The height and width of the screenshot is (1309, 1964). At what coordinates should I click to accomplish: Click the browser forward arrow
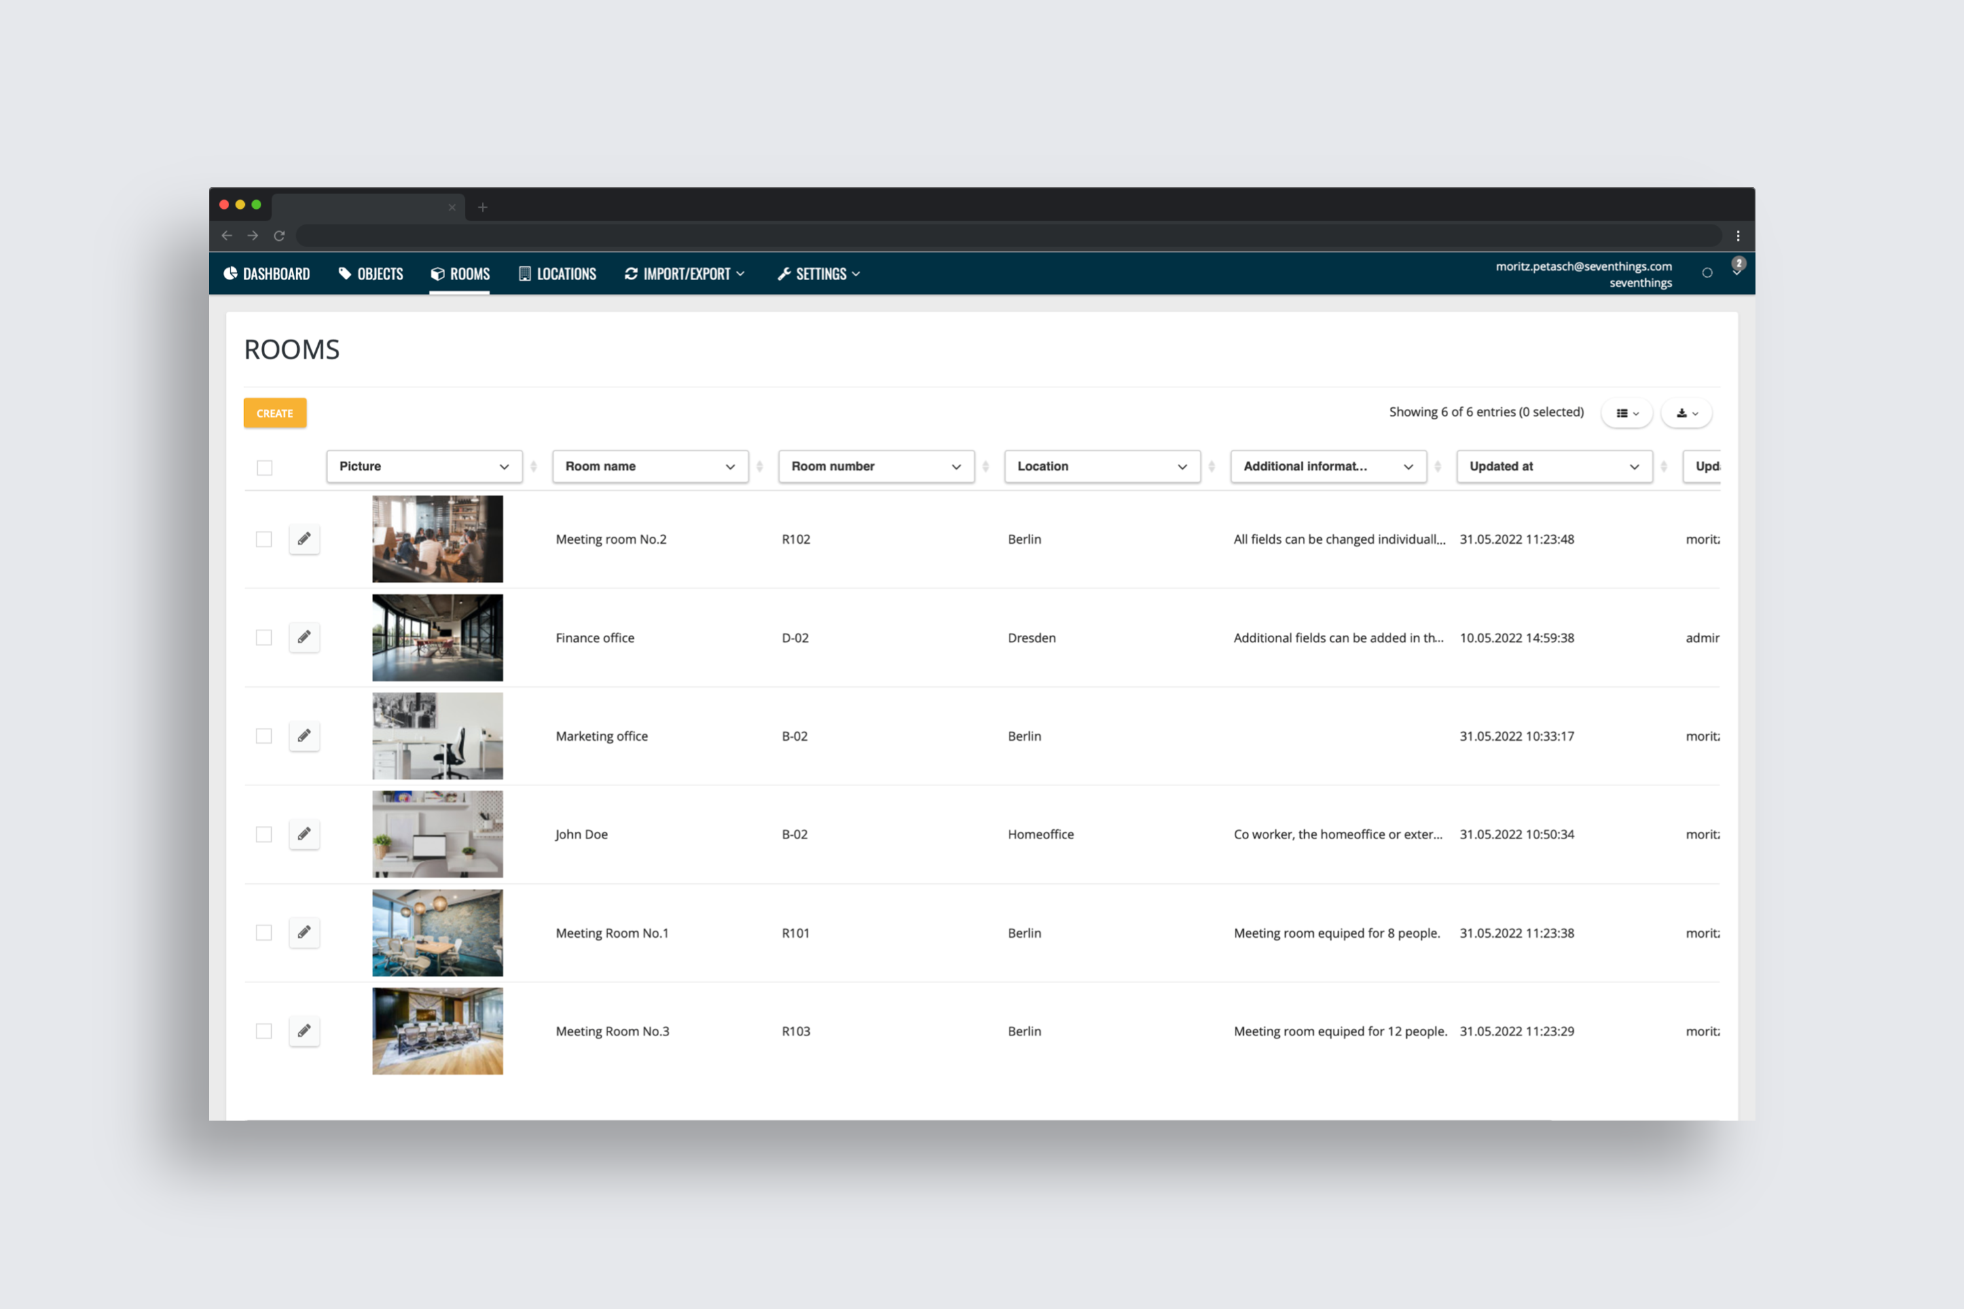click(252, 236)
